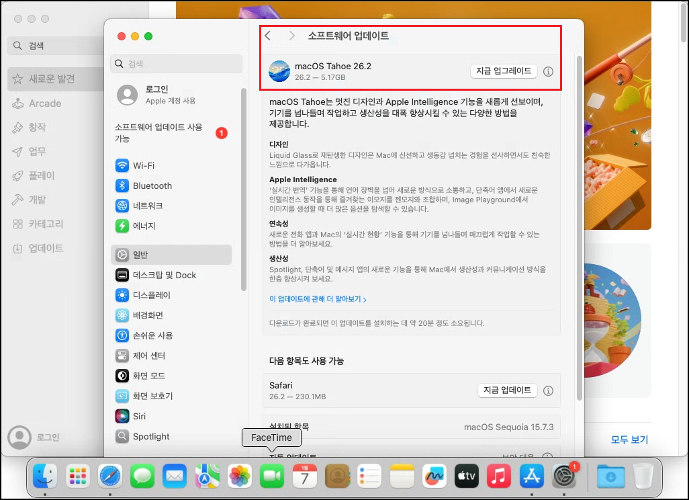The image size is (689, 500).
Task: Select 일반 in settings sidebar
Action: coord(171,255)
